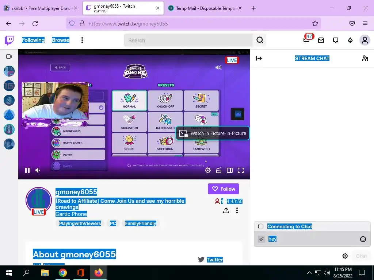Viewport: 374px width, 280px height.
Task: Open Whispers speech bubble icon
Action: 336,40
